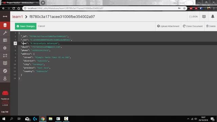Open the volume tray icon
This screenshot has width=217, height=122.
[x=196, y=119]
